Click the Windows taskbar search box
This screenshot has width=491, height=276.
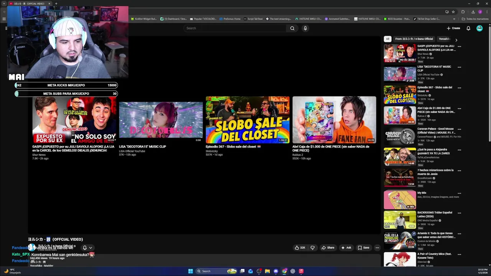click(216, 271)
